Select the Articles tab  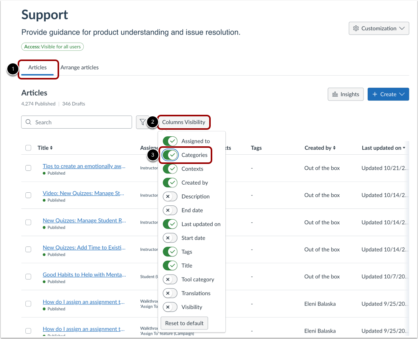click(x=38, y=67)
